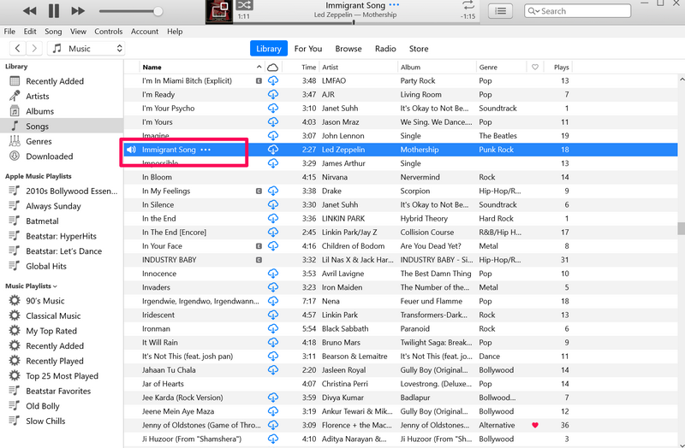685x448 pixels.
Task: Open the View menu
Action: tap(78, 32)
